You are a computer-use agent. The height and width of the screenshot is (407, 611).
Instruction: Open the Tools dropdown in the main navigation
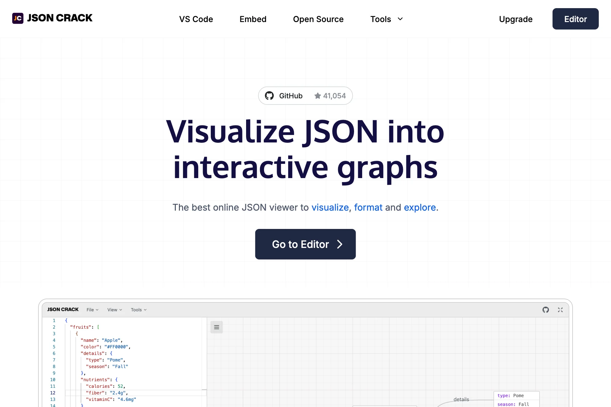386,19
